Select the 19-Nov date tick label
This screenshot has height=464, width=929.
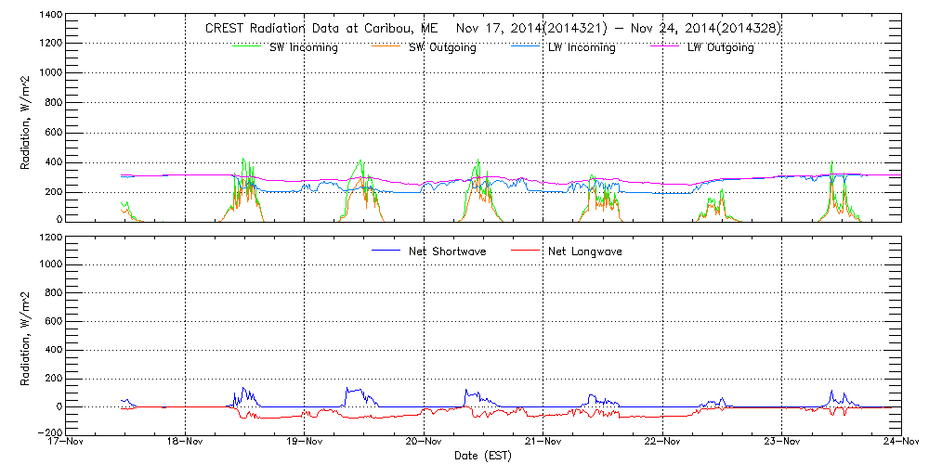click(x=304, y=442)
